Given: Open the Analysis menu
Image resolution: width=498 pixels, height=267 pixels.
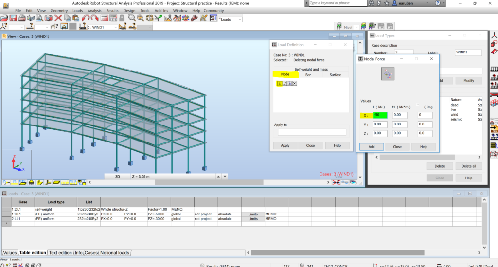Looking at the screenshot, I should [x=94, y=11].
